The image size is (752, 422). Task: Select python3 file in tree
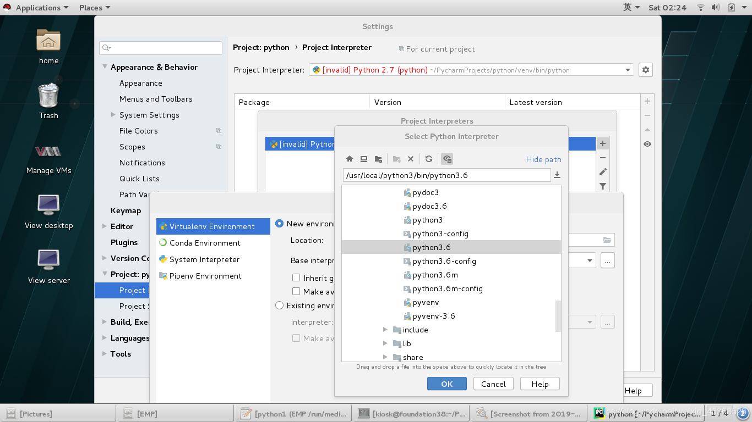[428, 220]
